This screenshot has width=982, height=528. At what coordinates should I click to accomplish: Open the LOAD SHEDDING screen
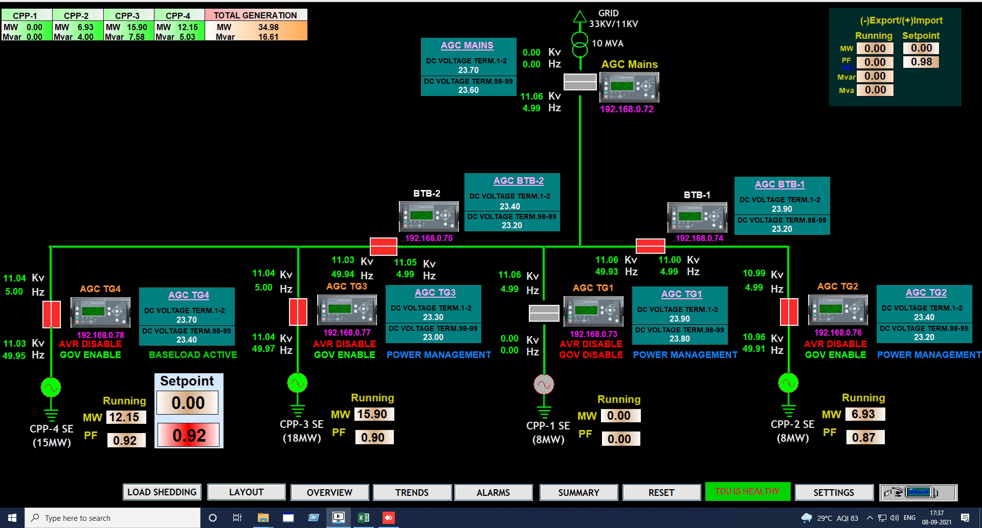tap(162, 492)
